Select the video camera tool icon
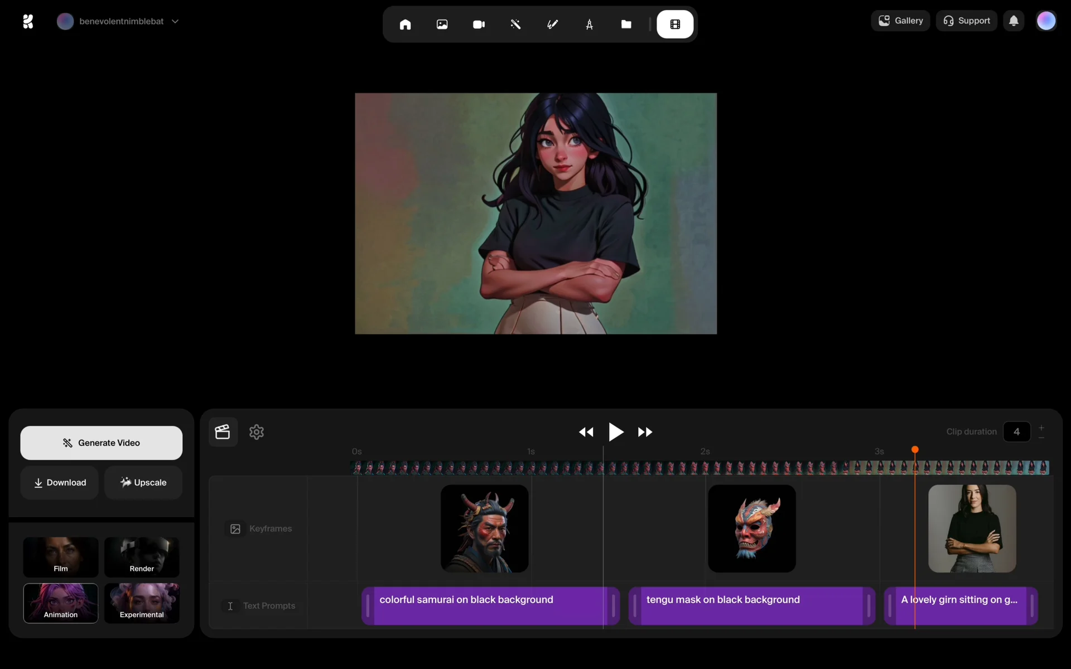The image size is (1071, 669). 479,25
